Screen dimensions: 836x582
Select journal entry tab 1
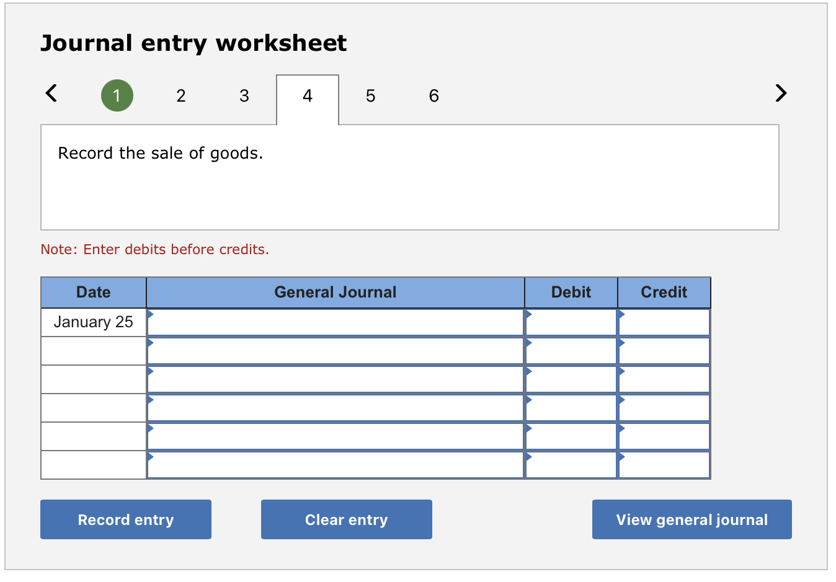pos(117,95)
